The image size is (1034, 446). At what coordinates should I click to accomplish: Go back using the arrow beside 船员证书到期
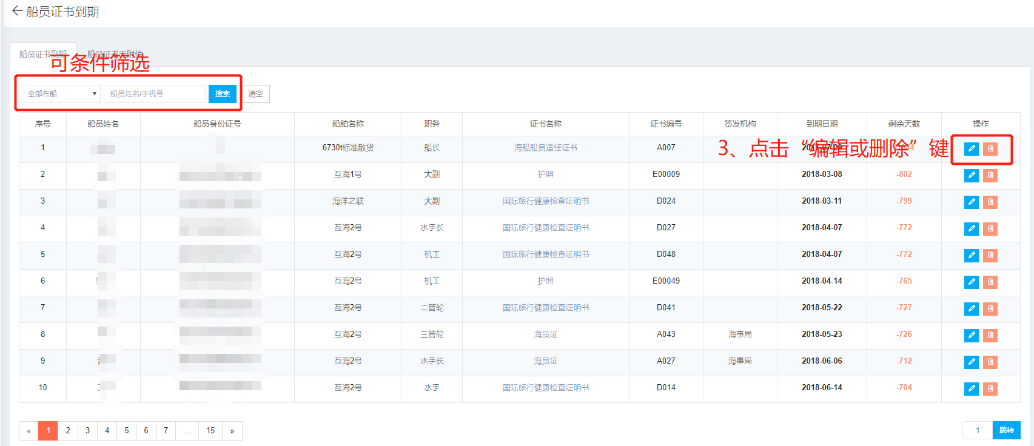coord(17,11)
